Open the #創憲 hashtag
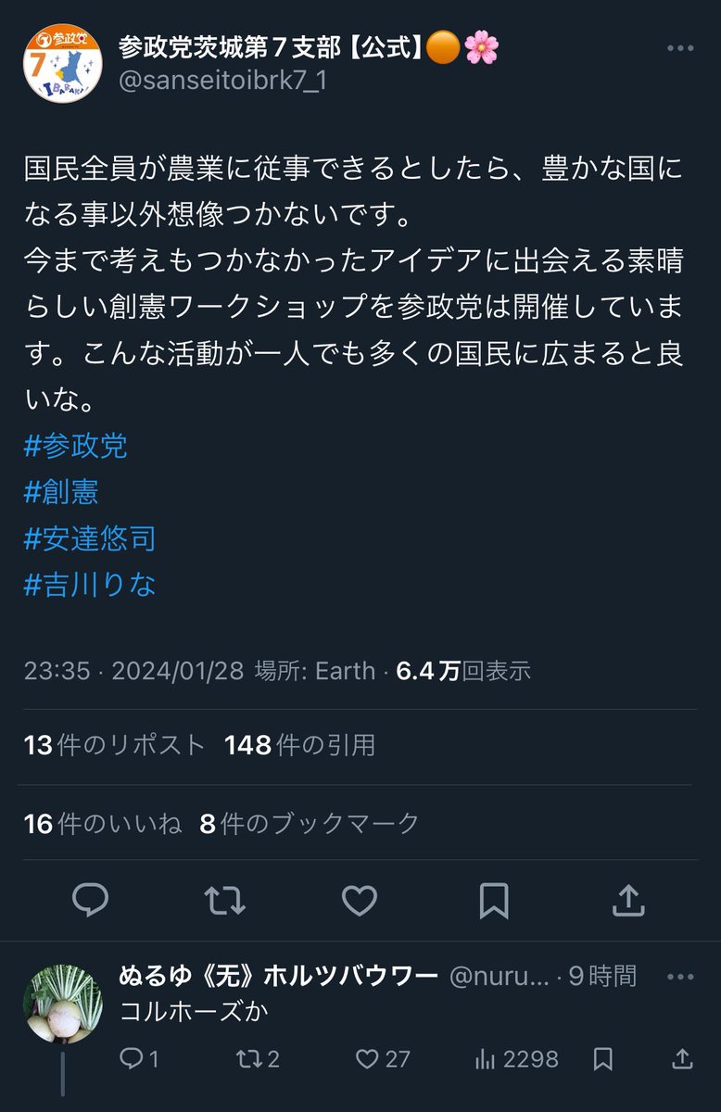The width and height of the screenshot is (721, 1112). coord(61,492)
